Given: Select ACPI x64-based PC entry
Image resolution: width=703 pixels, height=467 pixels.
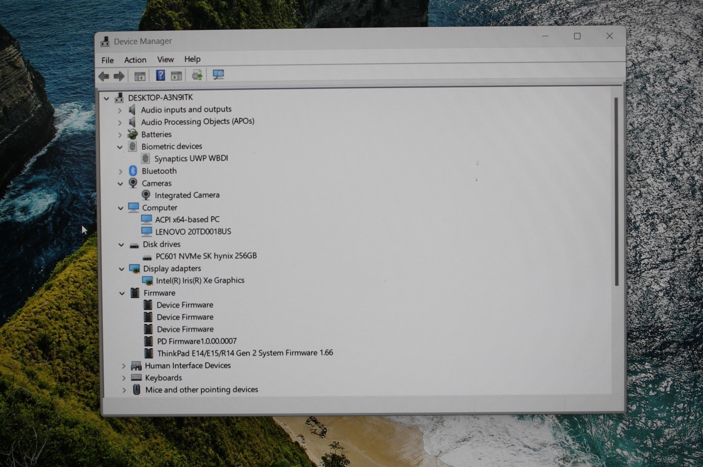Looking at the screenshot, I should click(x=187, y=219).
